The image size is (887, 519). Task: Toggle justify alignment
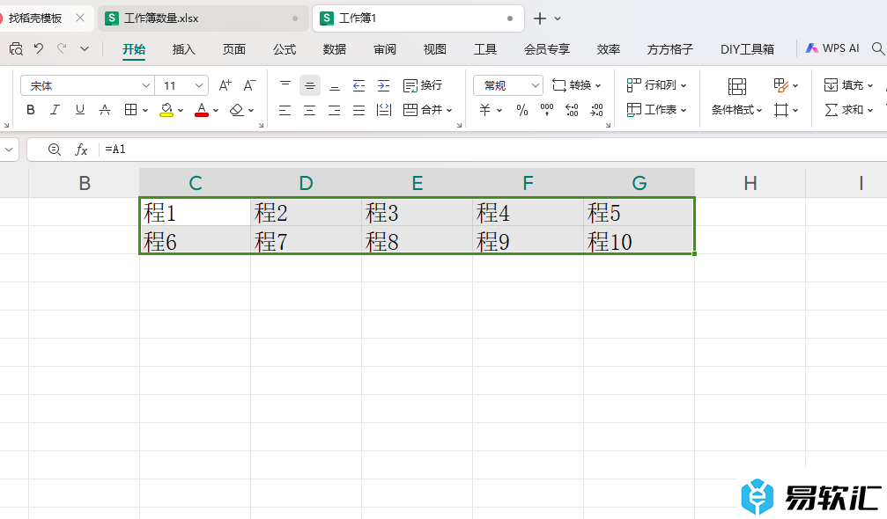(x=358, y=110)
